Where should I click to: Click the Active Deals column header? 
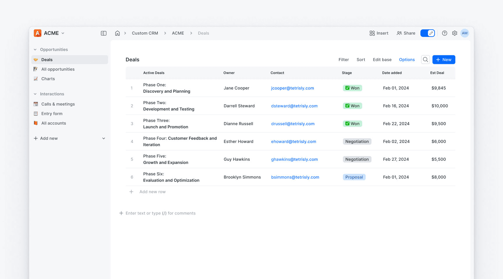(x=154, y=73)
